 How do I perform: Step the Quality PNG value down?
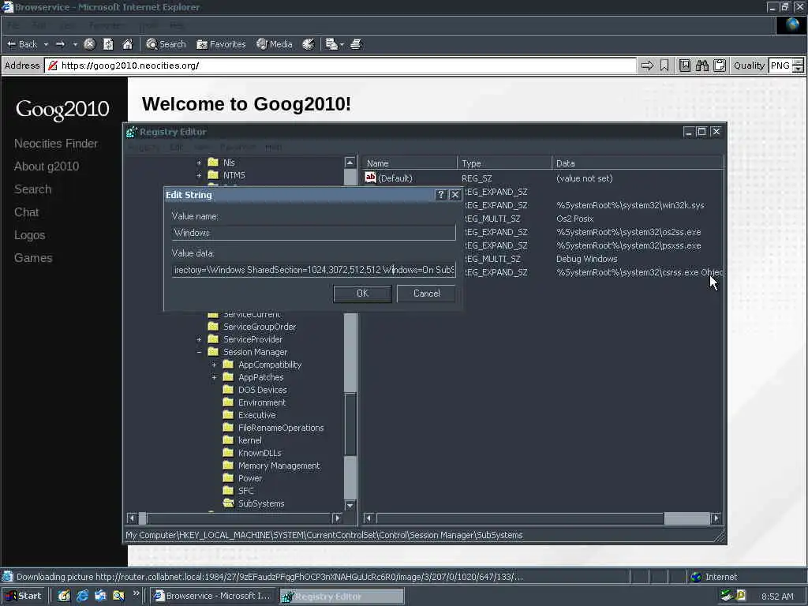click(x=798, y=69)
